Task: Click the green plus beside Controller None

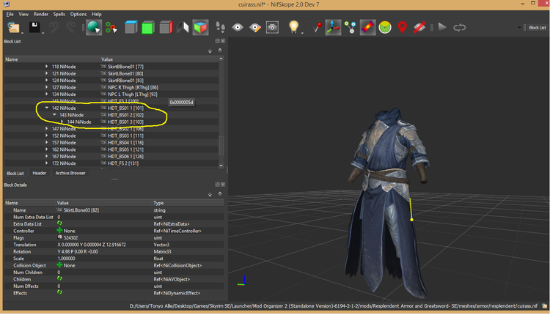Action: click(x=59, y=231)
